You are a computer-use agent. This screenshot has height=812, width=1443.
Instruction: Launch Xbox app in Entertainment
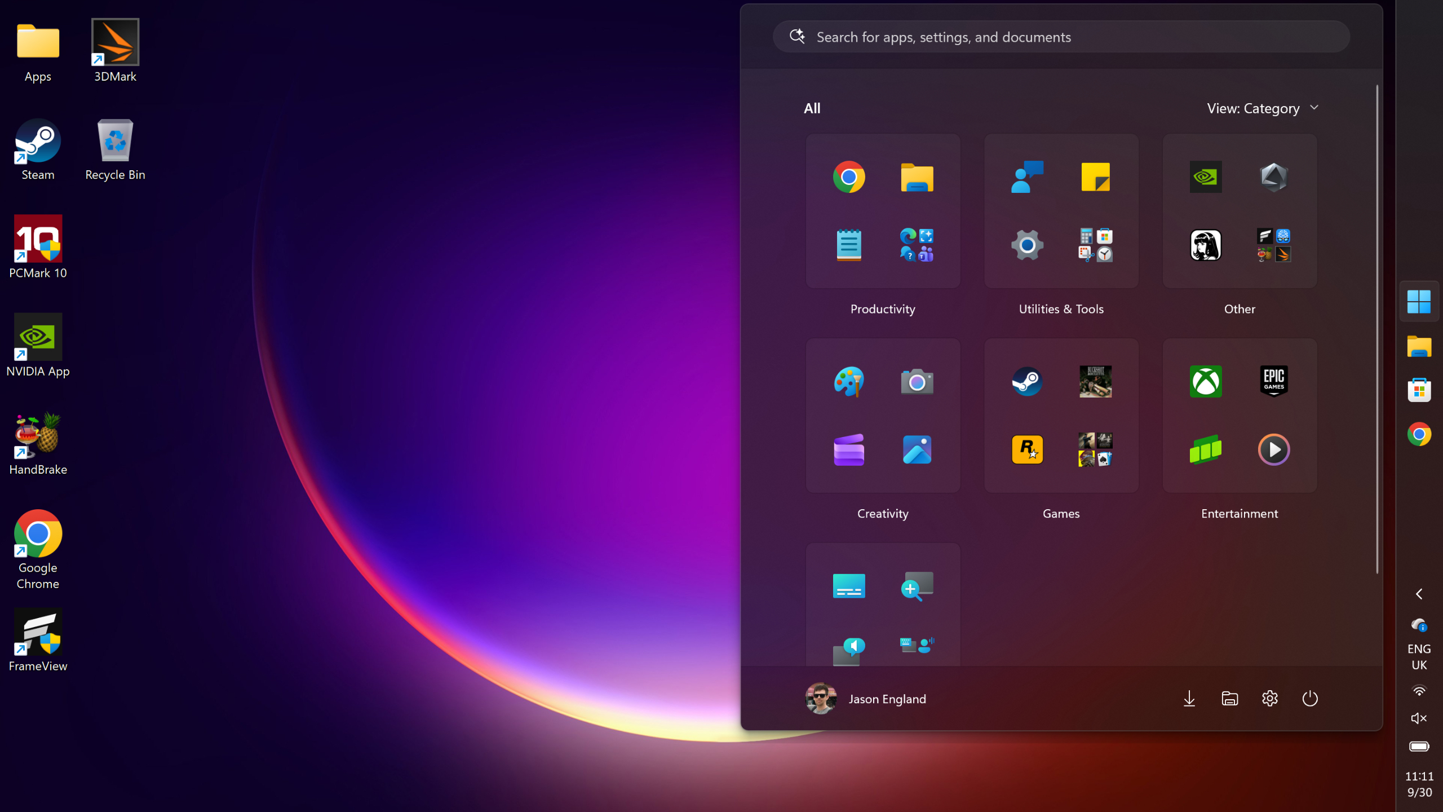point(1206,382)
